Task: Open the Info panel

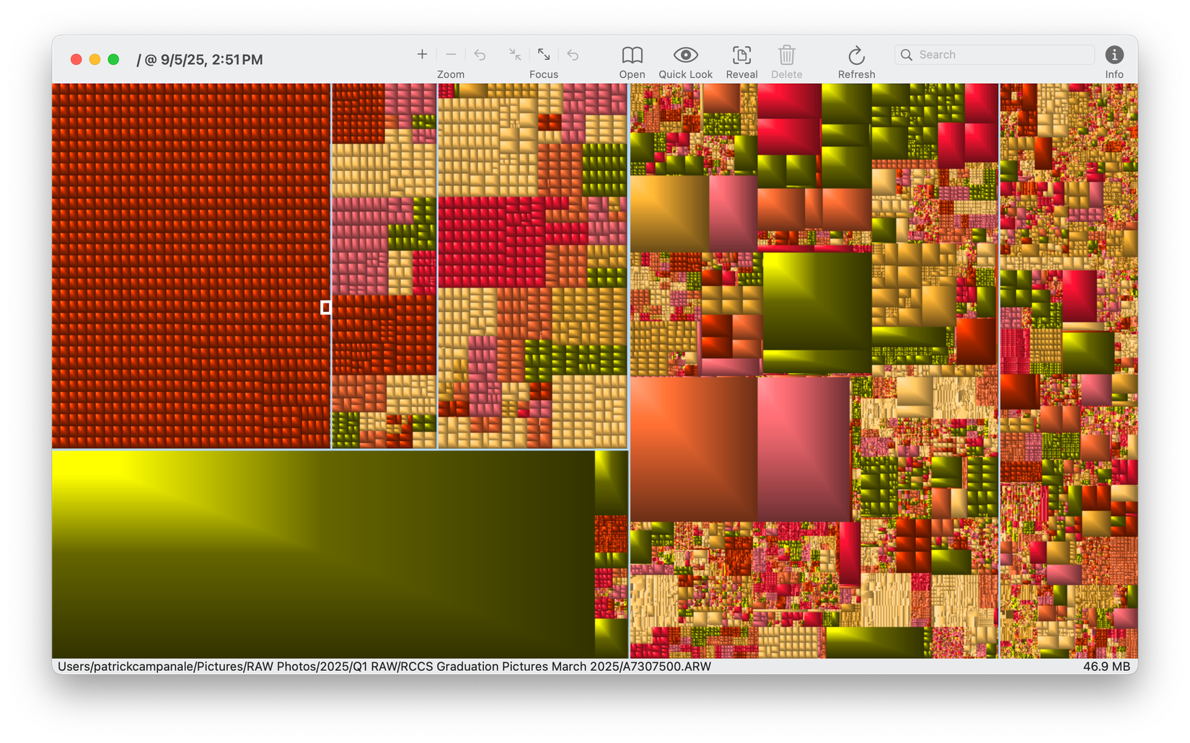Action: click(1114, 54)
